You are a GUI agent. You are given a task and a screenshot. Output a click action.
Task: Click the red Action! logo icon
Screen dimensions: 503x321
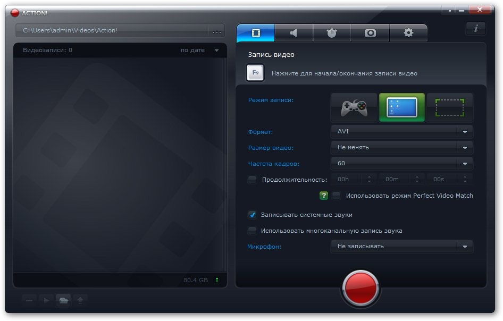15,13
